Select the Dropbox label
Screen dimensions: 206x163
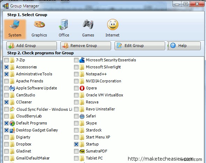[x=24, y=144]
